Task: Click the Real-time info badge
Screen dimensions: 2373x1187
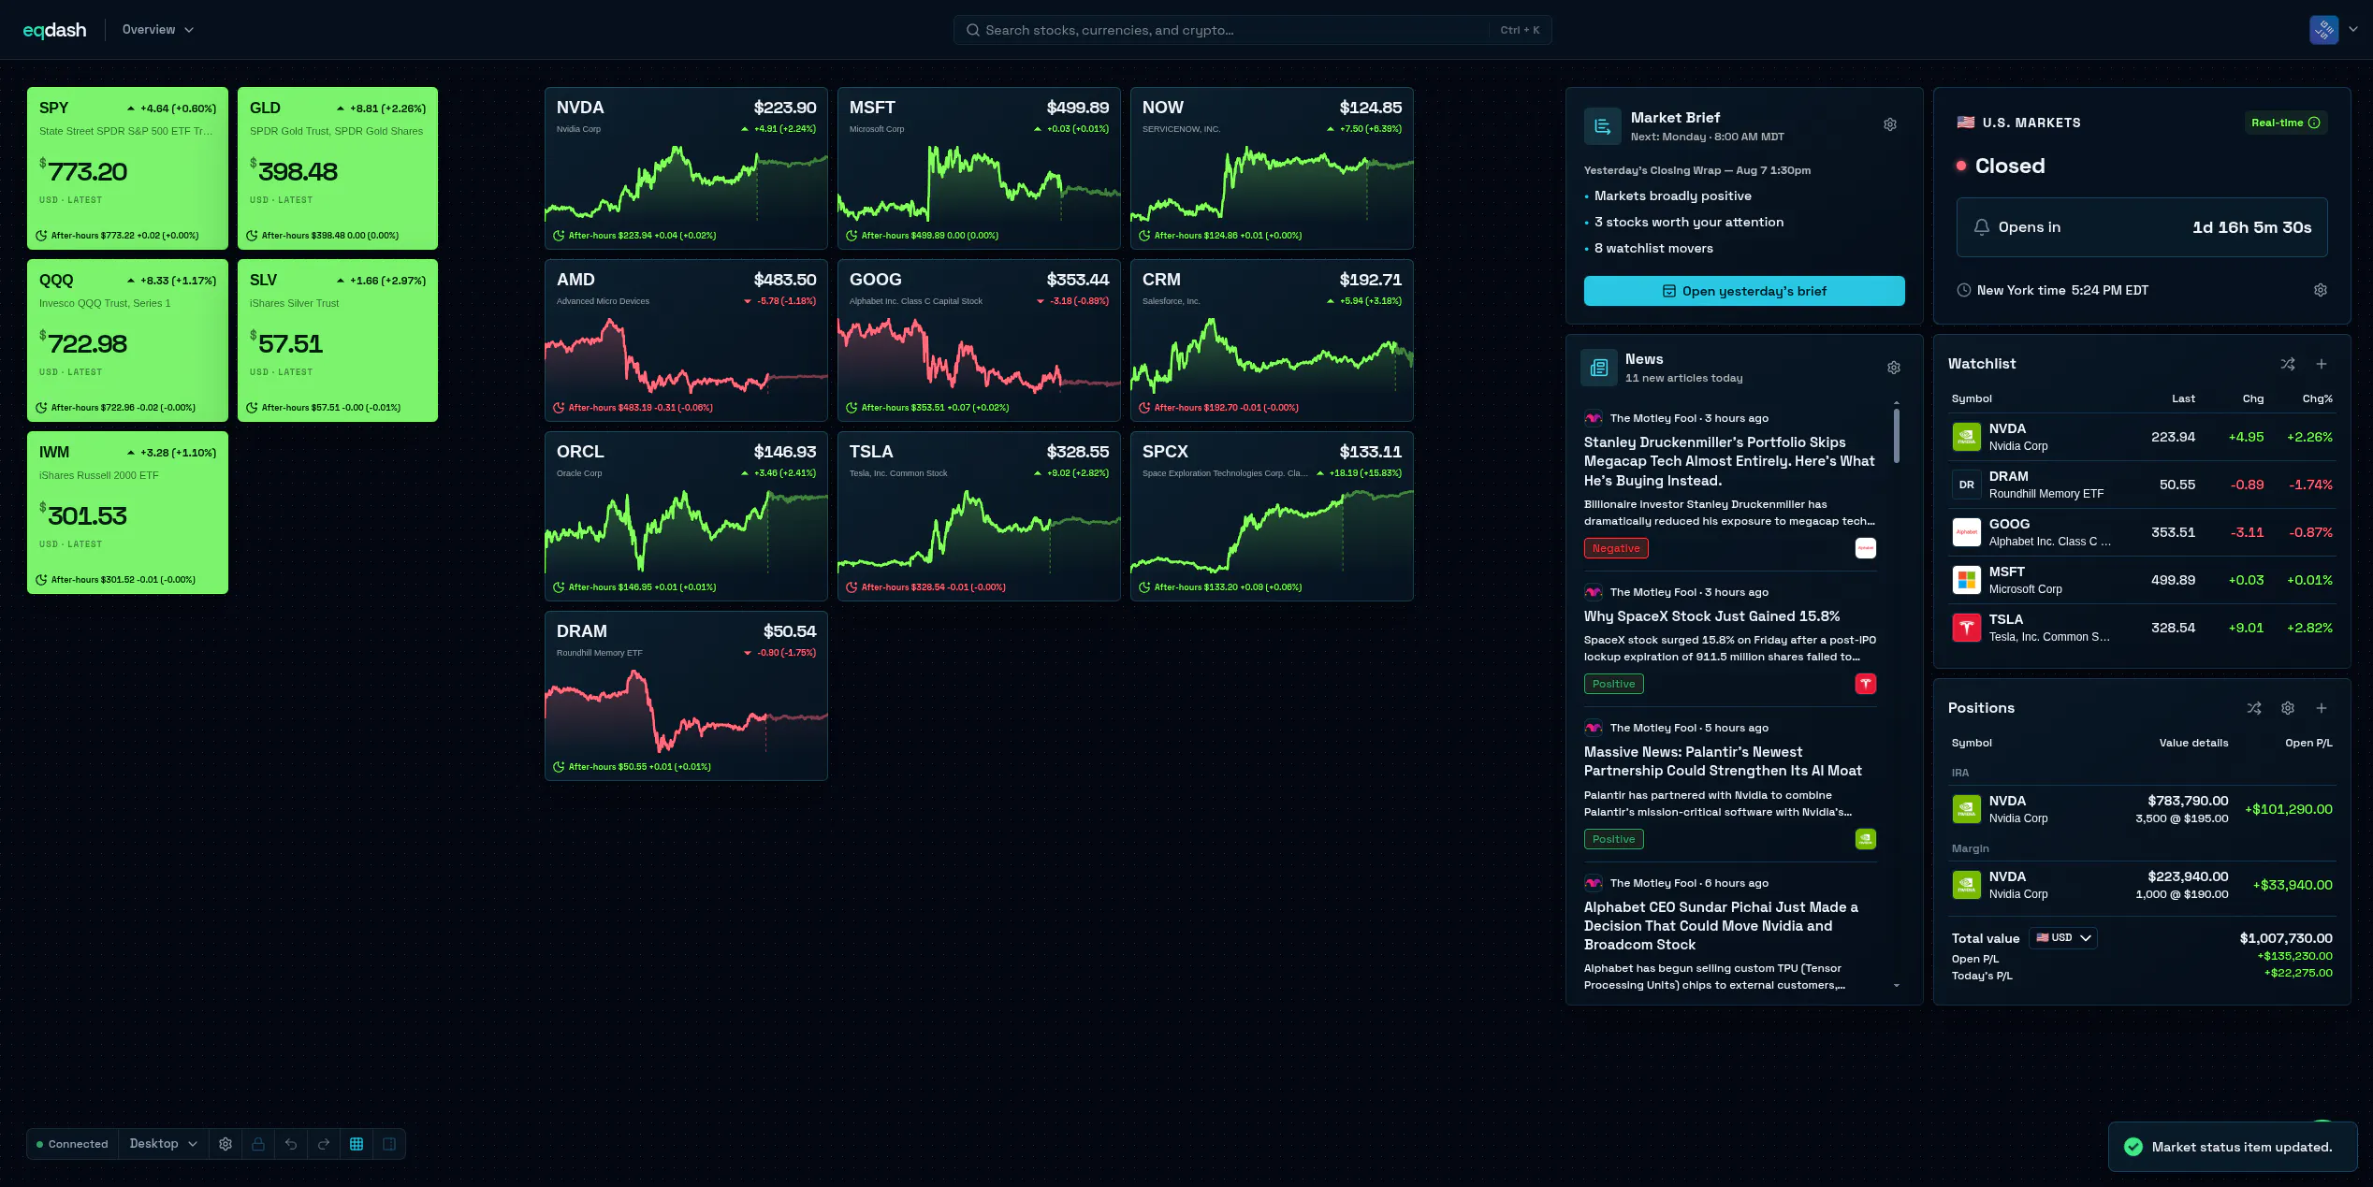Action: click(x=2285, y=123)
